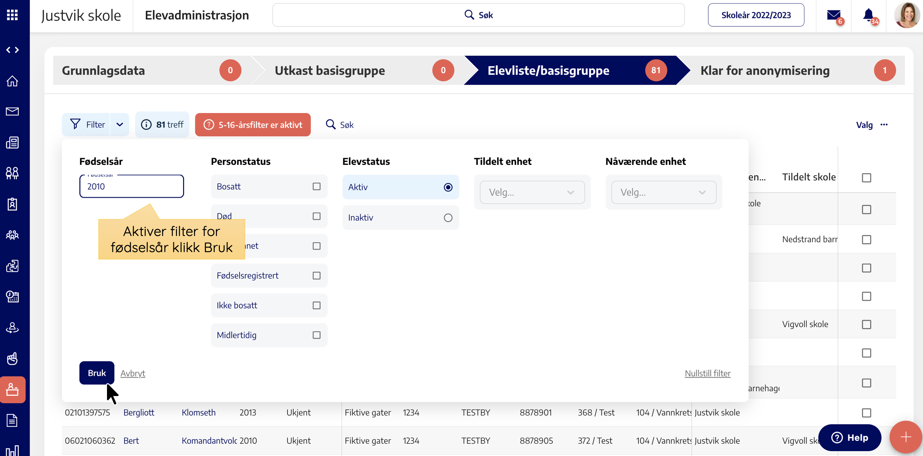Open the Klomseth last name link
Screen dimensions: 923x456
pos(199,413)
